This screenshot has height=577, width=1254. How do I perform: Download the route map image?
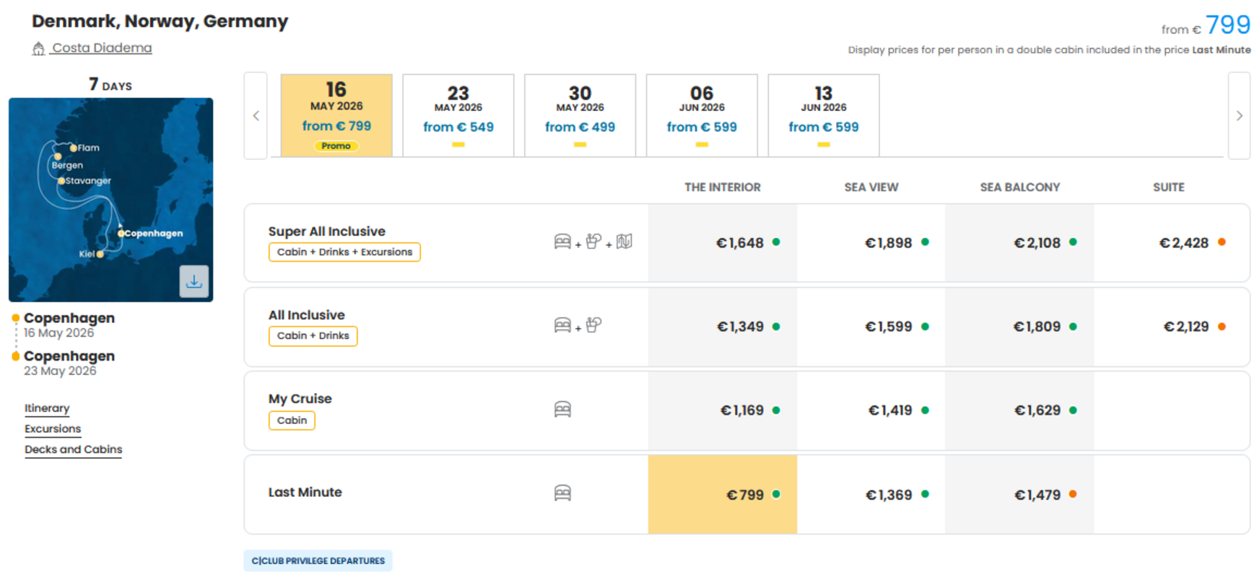[194, 281]
